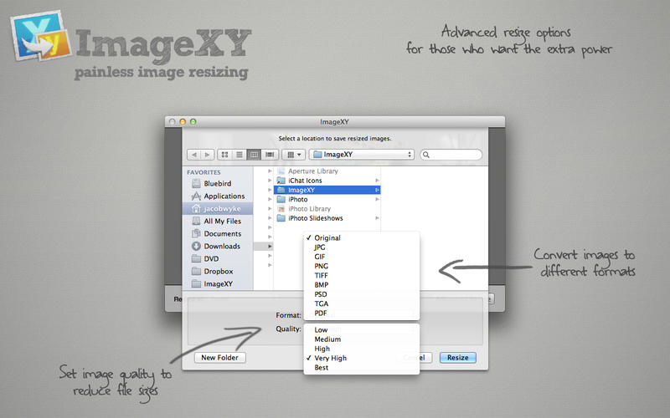
Task: Open the ImageXY location path dropdown
Action: (x=362, y=155)
